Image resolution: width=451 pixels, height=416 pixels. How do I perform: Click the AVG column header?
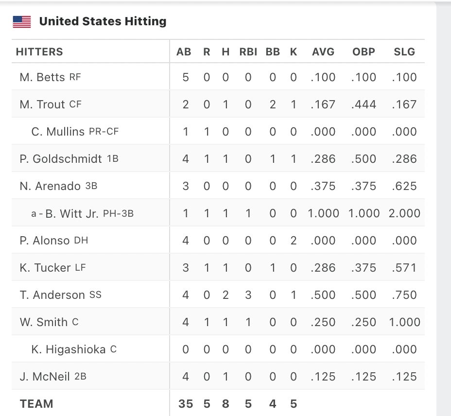(323, 52)
